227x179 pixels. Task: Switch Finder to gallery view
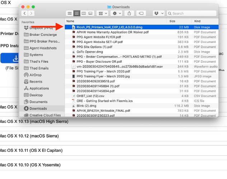91,13
